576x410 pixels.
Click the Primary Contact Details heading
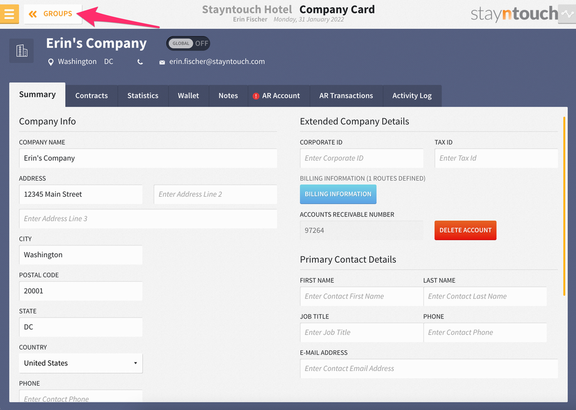pyautogui.click(x=348, y=260)
